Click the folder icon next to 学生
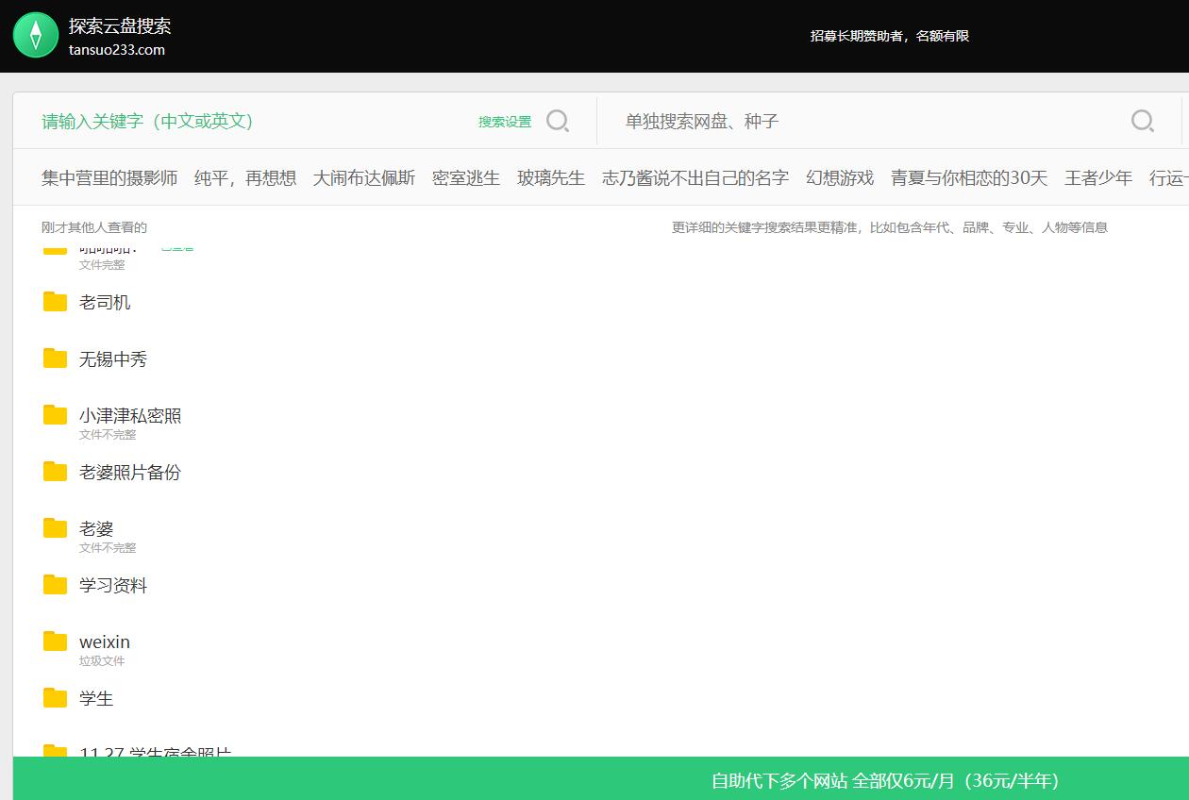 click(55, 698)
